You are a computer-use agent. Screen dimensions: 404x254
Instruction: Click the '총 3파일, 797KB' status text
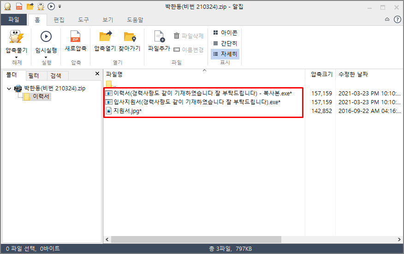[230, 249]
